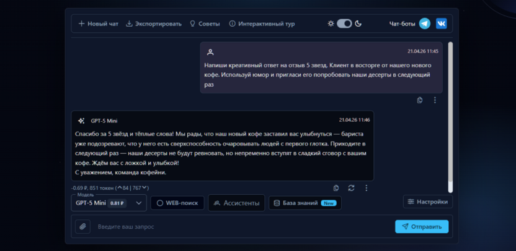Focus the Введите ваш запрос input field
This screenshot has height=251, width=516.
tap(242, 227)
